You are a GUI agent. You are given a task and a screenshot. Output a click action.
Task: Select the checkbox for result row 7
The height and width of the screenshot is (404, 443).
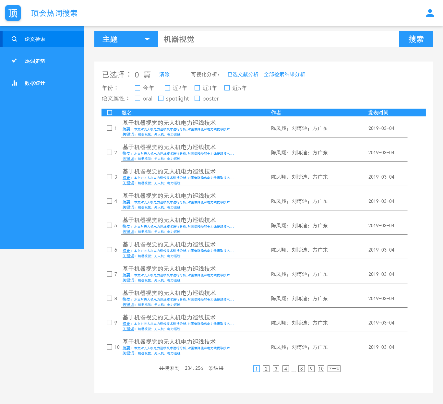(x=110, y=274)
